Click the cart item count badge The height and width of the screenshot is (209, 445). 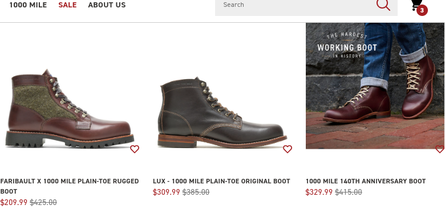point(422,10)
